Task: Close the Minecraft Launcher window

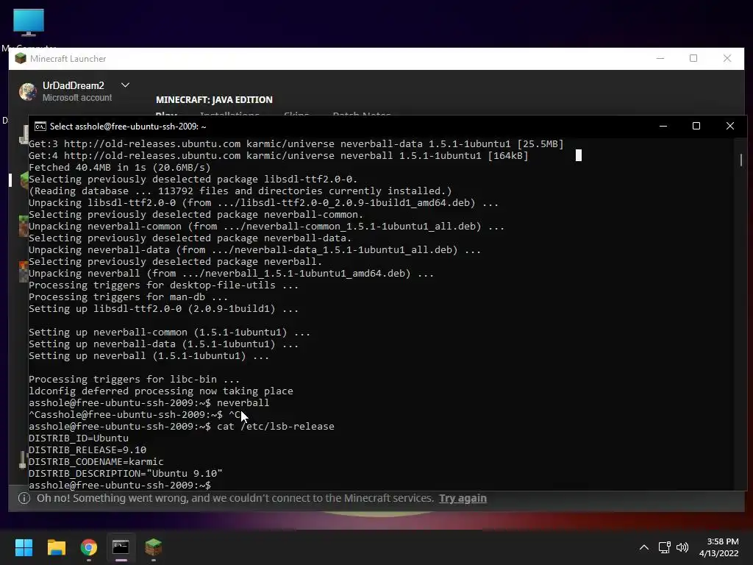Action: [727, 58]
